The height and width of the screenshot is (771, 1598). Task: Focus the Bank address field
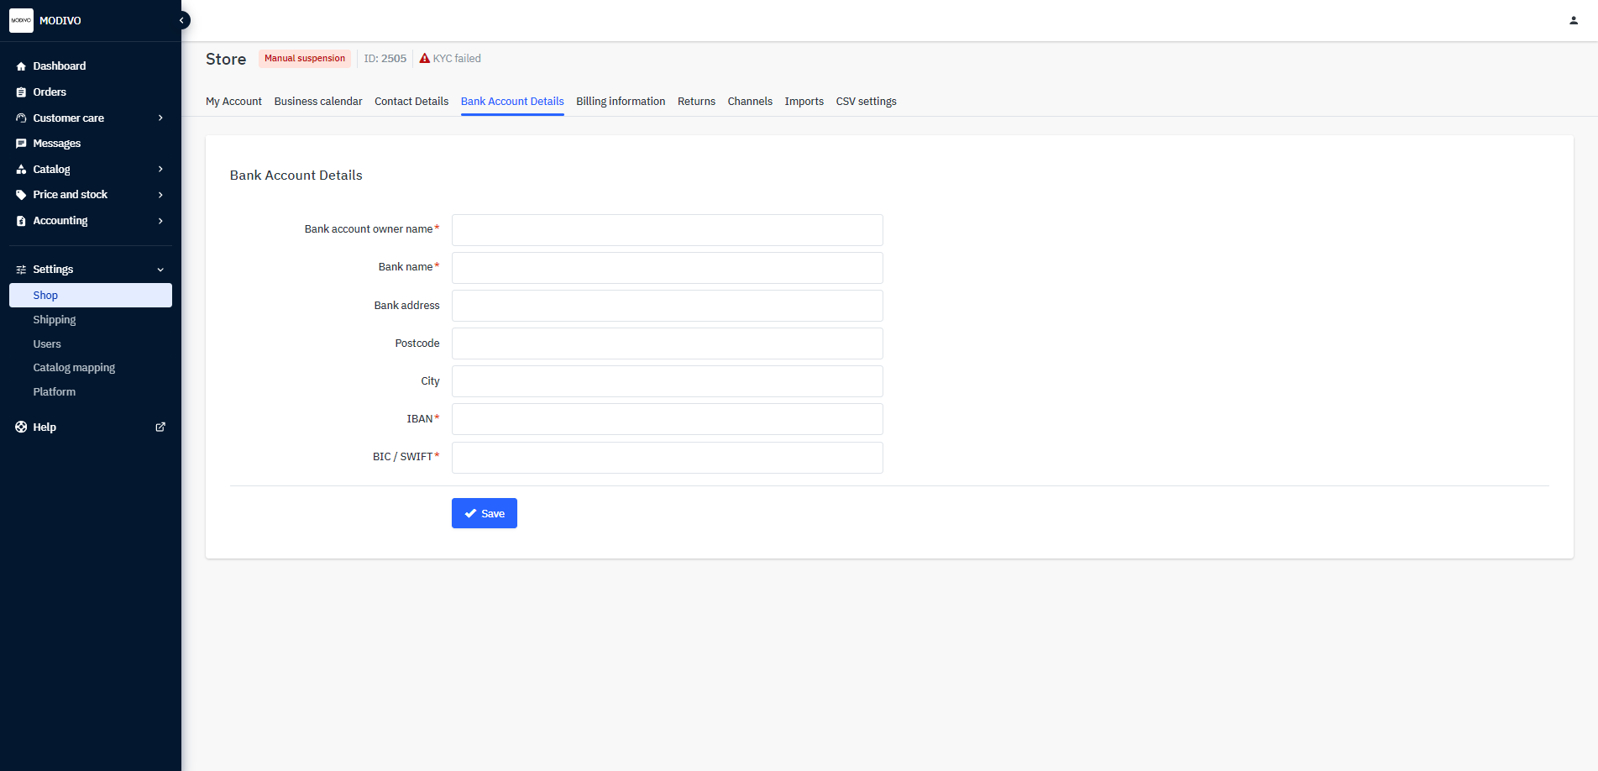[x=668, y=306]
